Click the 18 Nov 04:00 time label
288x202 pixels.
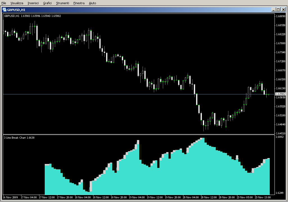(83, 197)
